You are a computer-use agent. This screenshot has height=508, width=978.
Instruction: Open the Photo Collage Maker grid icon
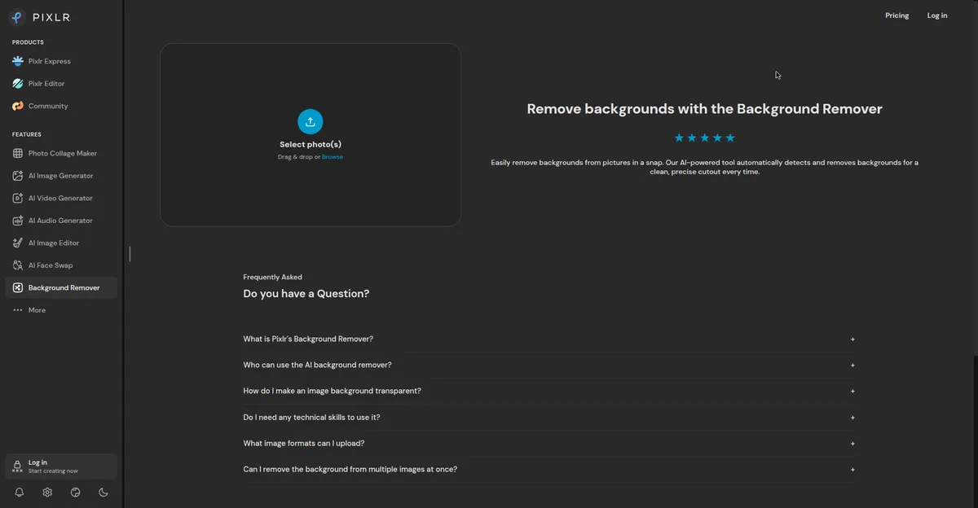point(18,153)
